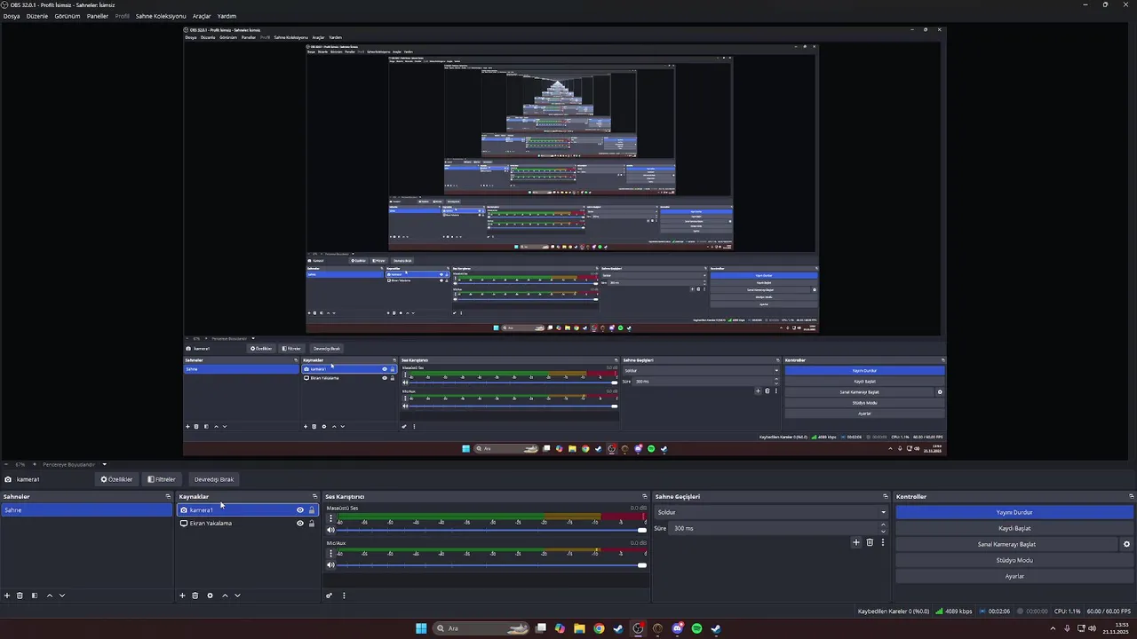Open the Düzenle menu
The height and width of the screenshot is (639, 1137).
coord(37,16)
